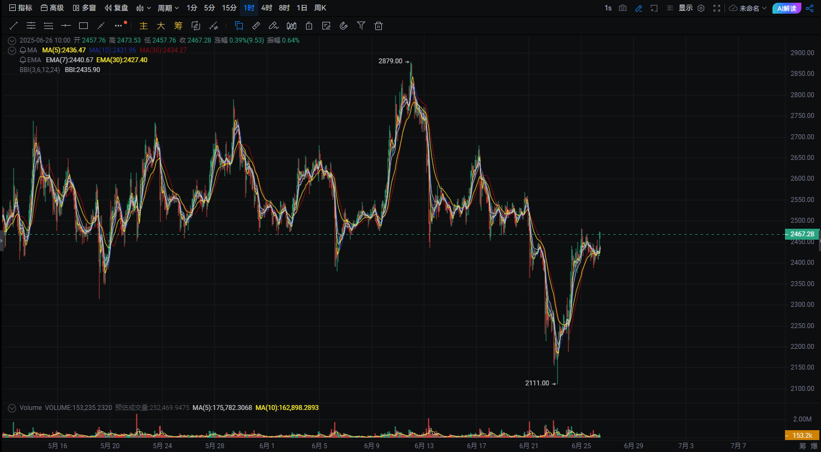Viewport: 821px width, 452px height.
Task: Click the line settings icon beside loop
Action: 213,26
